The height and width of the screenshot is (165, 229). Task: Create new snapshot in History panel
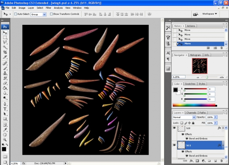point(215,48)
